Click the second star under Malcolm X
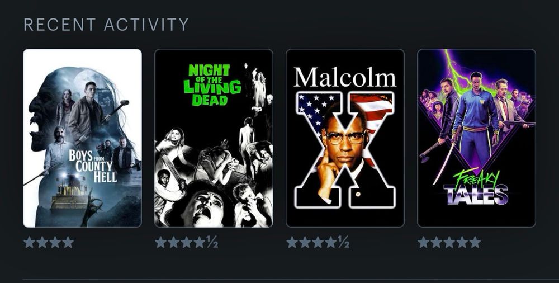 tap(305, 243)
